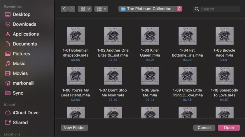Open The Platinum Collection folder path popup
This screenshot has width=245, height=137.
point(150,9)
